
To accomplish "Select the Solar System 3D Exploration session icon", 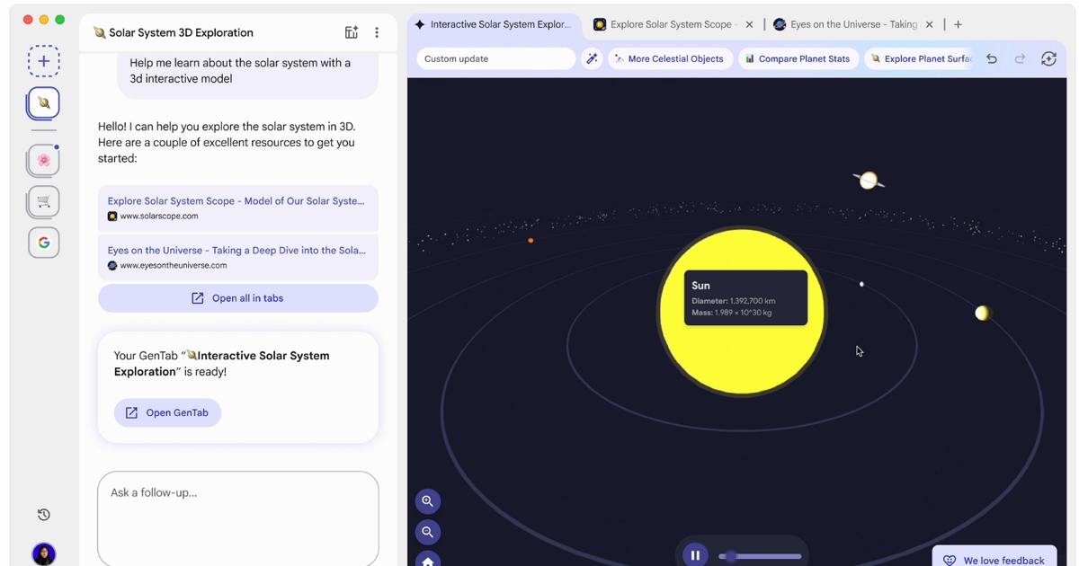I will click(43, 102).
